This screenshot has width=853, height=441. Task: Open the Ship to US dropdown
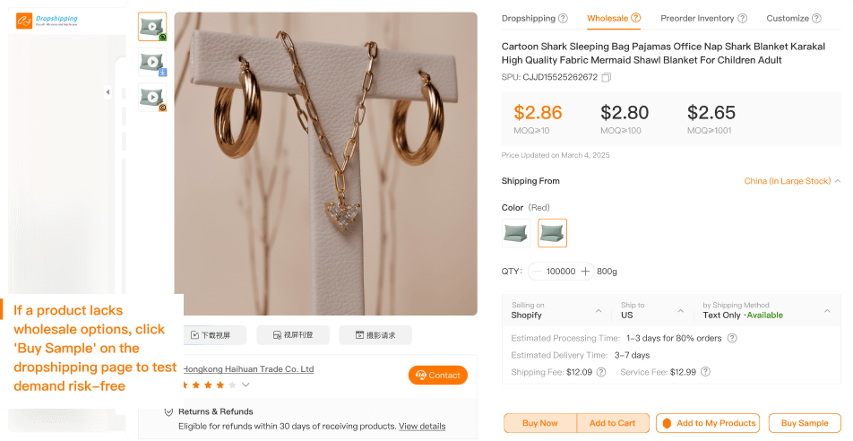pyautogui.click(x=681, y=311)
